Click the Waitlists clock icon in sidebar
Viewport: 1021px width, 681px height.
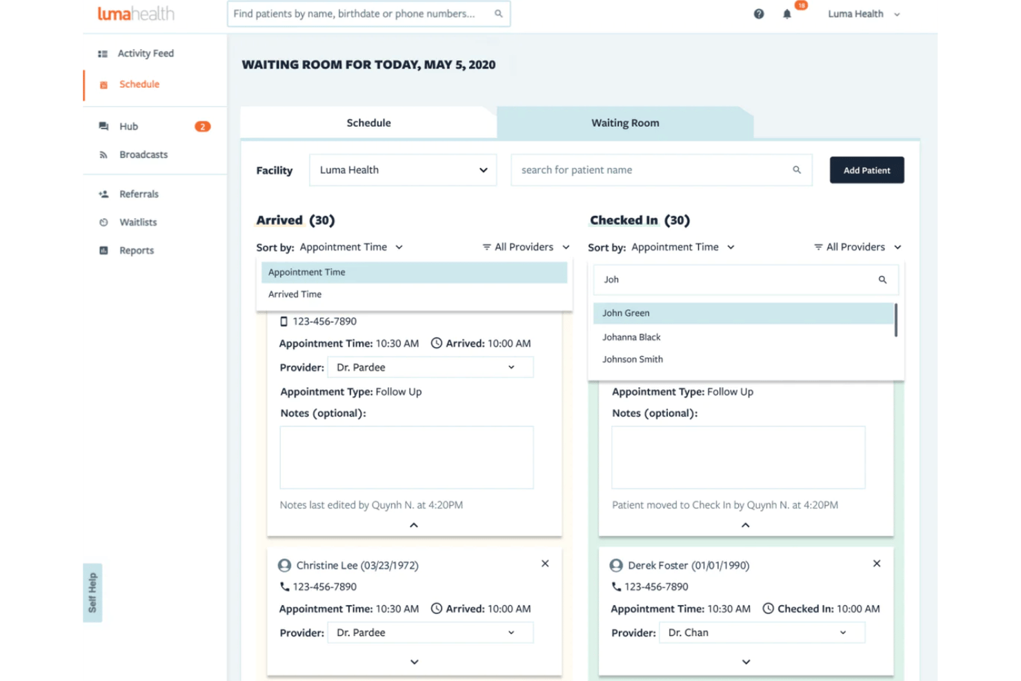tap(103, 222)
